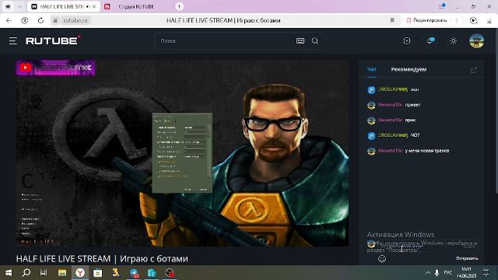Go back in browser history
Viewport: 498px width, 280px height.
[9, 21]
